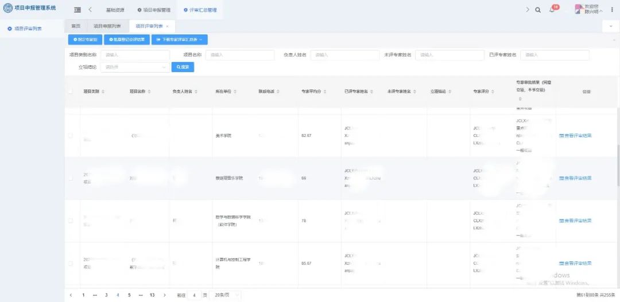The width and height of the screenshot is (620, 302).
Task: Toggle the select-all checkbox in table header
Action: pos(71,92)
